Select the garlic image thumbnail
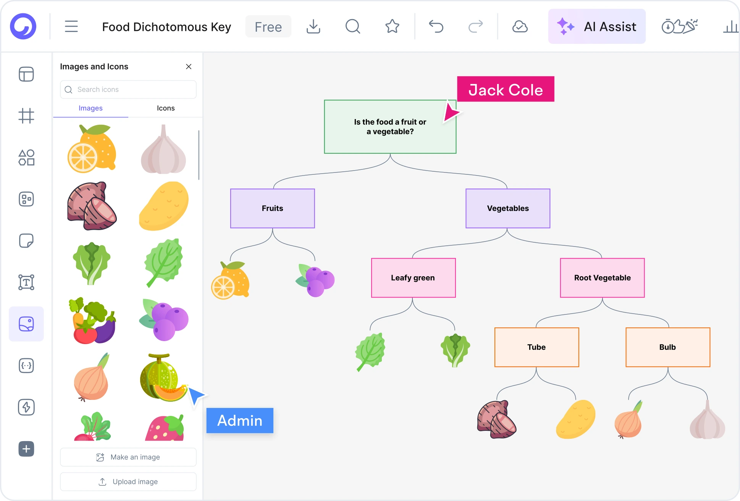This screenshot has height=501, width=740. (163, 149)
